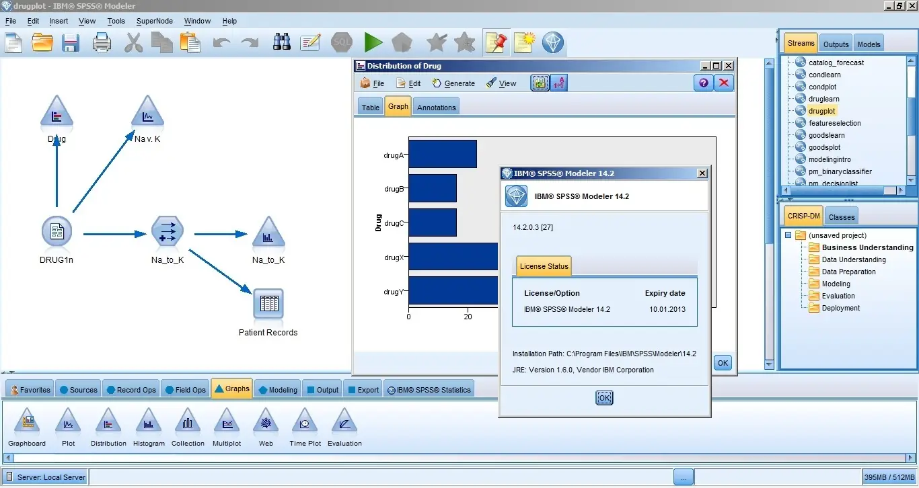Switch to the Table tab in Distribution window
The height and width of the screenshot is (488, 919).
click(x=371, y=108)
